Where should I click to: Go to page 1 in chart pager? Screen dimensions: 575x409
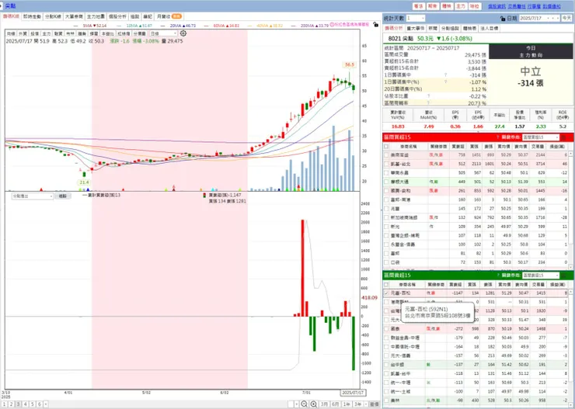pyautogui.click(x=4, y=404)
